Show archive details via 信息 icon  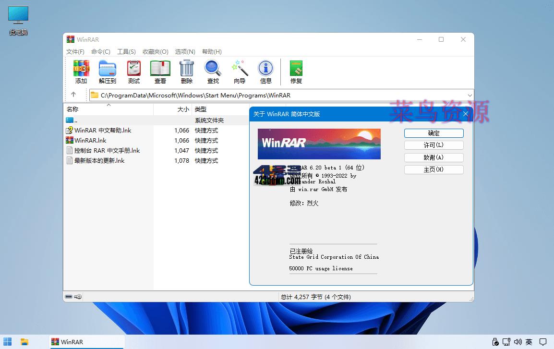pyautogui.click(x=265, y=71)
